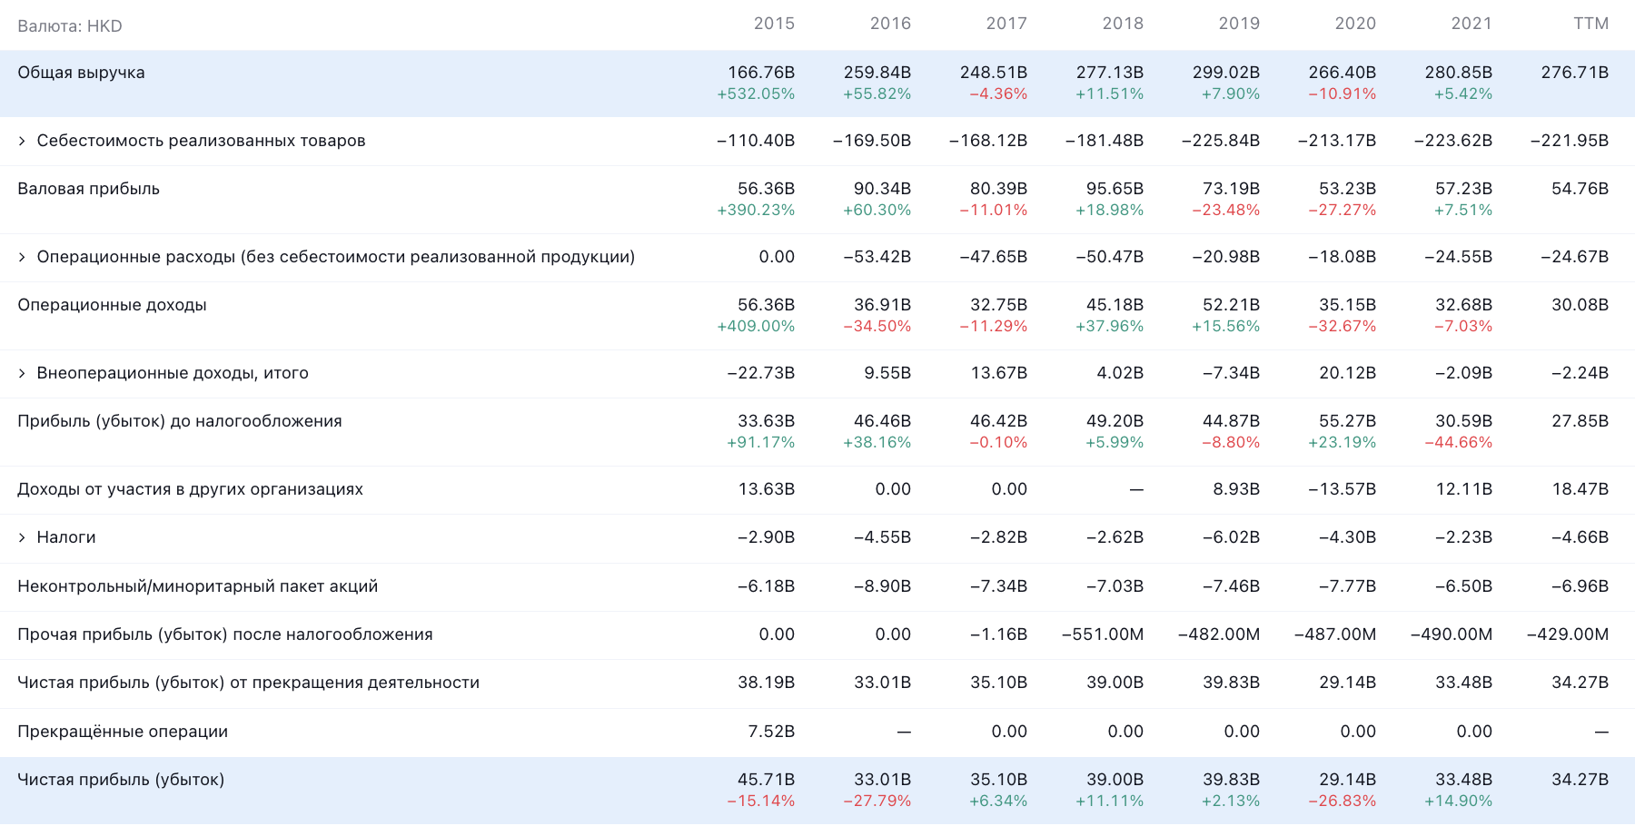The height and width of the screenshot is (826, 1635).
Task: Select the 2019 column header
Action: pos(1239,24)
